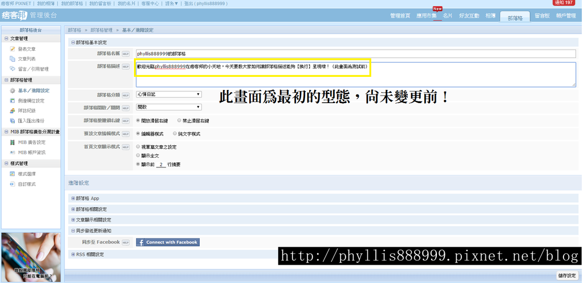This screenshot has width=584, height=283.
Task: Click the layout icon beside 側邊欄位設定
Action: (13, 100)
